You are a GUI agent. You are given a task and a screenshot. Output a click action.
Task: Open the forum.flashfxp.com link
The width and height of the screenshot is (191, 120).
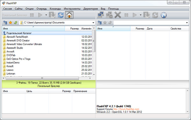tap(126, 109)
